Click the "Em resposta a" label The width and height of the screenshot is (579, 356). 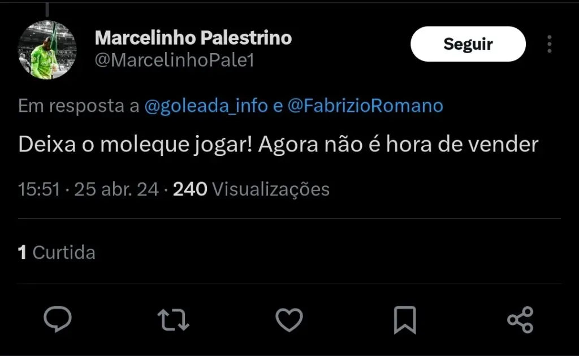click(78, 106)
